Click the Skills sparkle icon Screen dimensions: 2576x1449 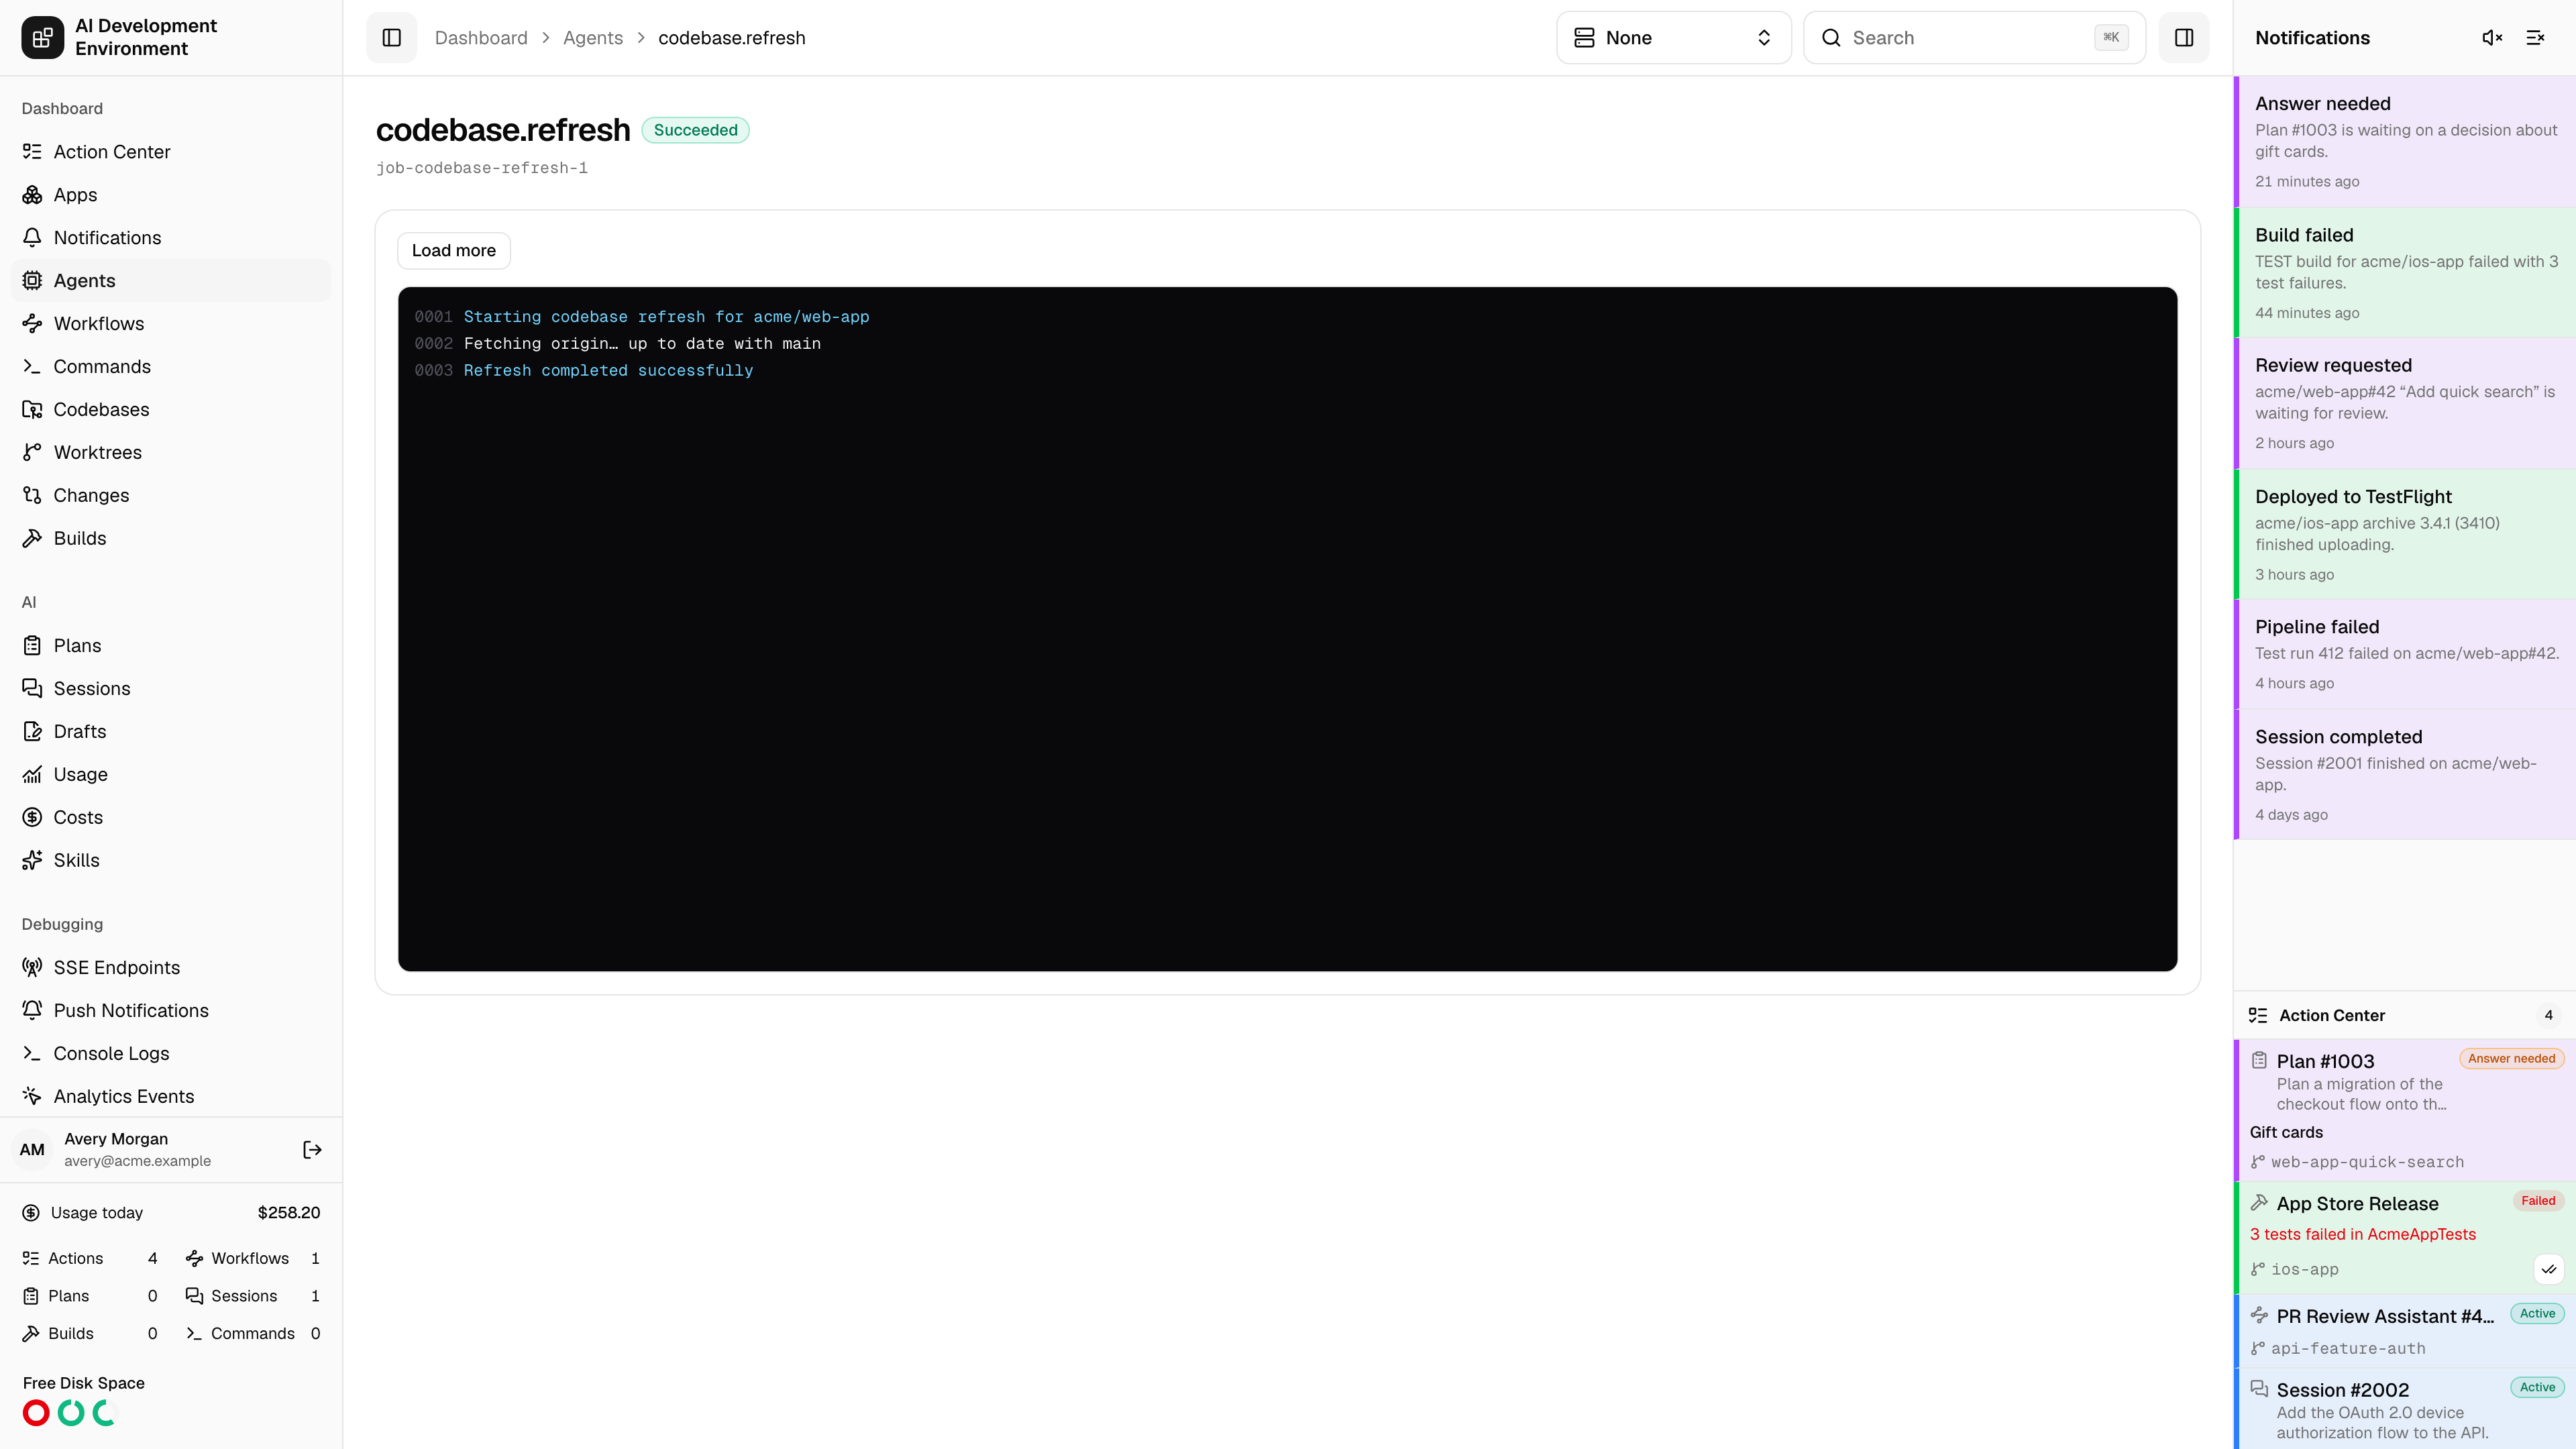coord(32,861)
